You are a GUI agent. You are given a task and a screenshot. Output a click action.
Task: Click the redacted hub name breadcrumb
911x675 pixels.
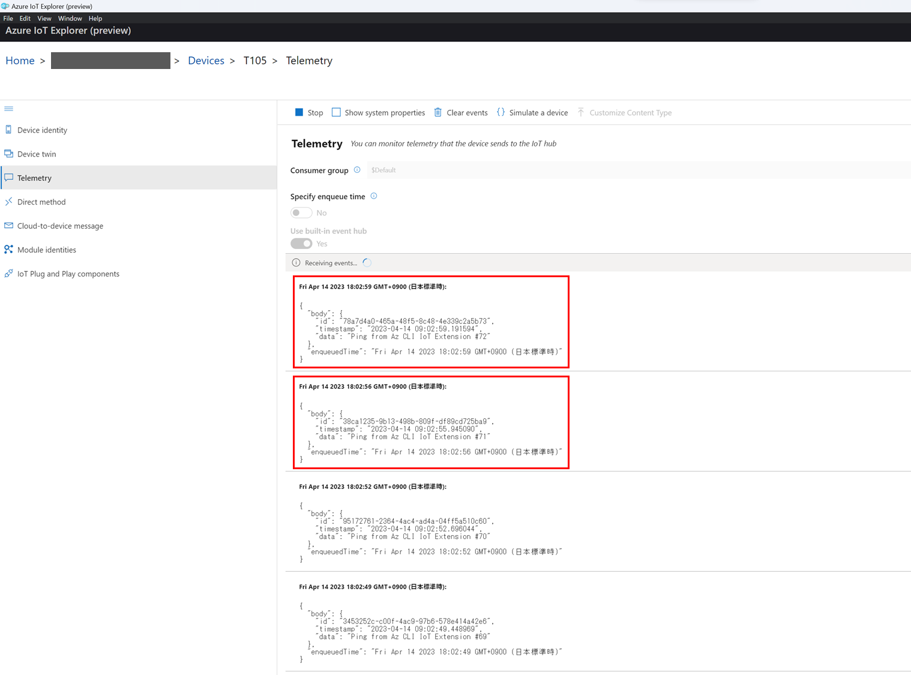[x=110, y=61]
